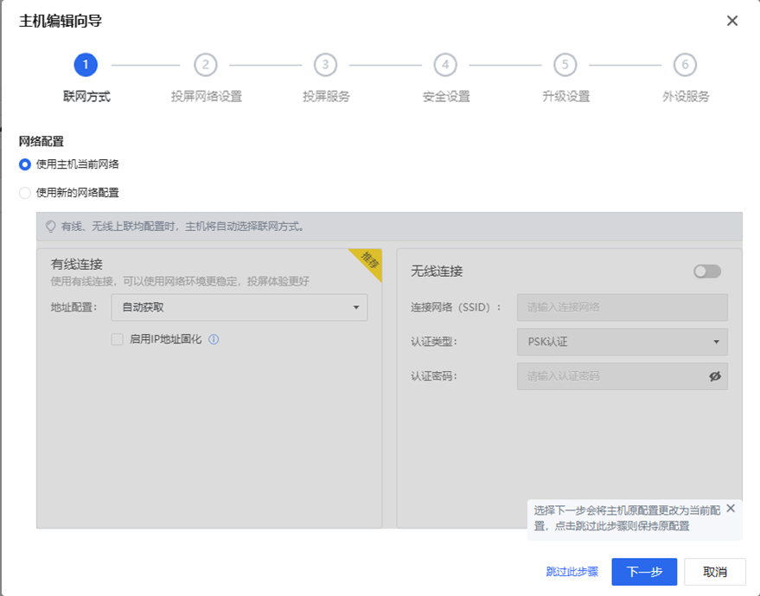Click the info icon beside 启用IP地址固化

click(x=214, y=340)
